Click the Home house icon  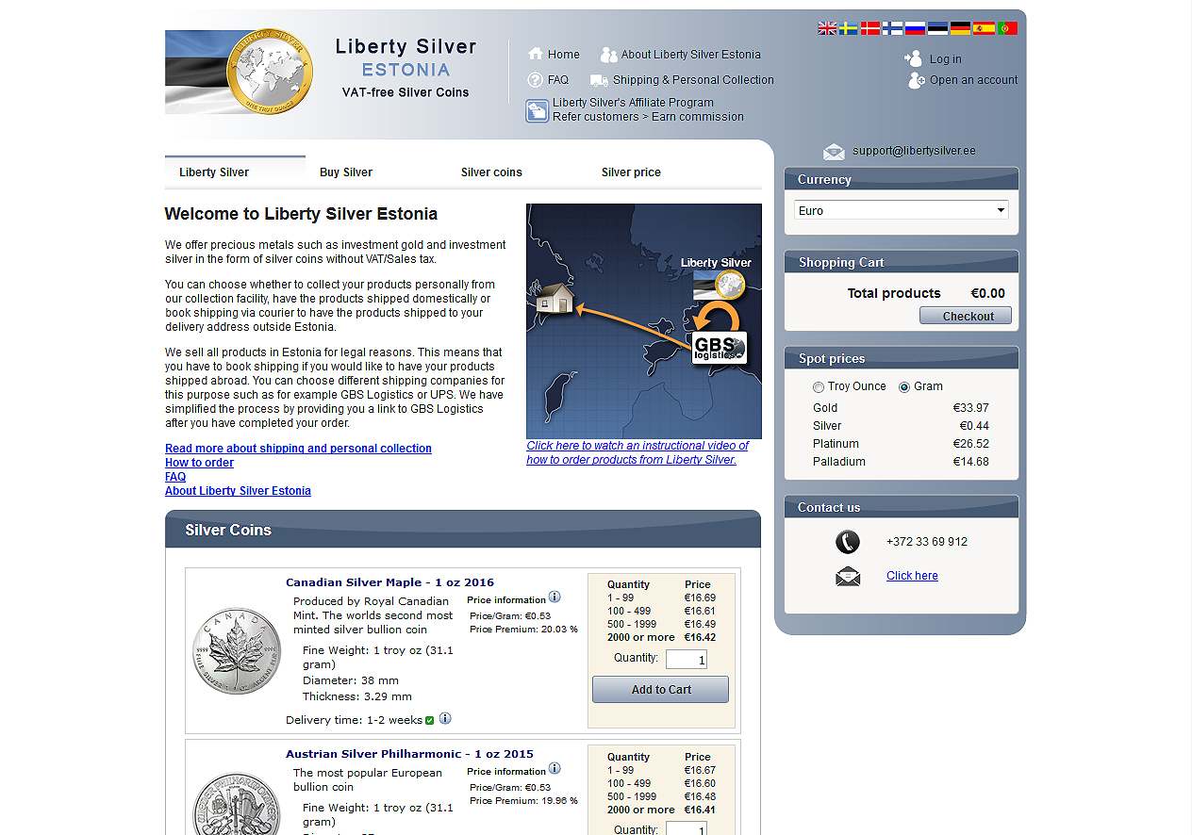tap(536, 54)
